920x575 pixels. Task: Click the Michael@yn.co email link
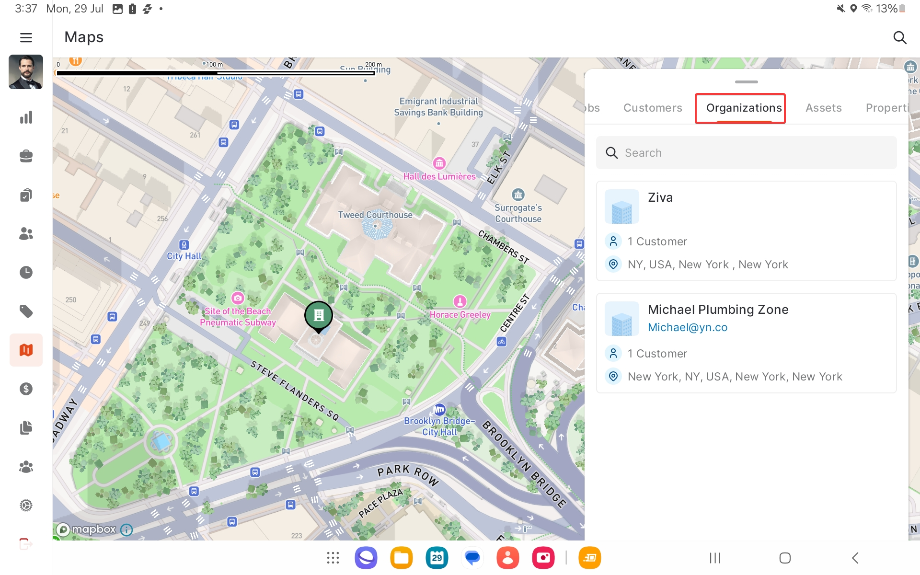coord(687,328)
